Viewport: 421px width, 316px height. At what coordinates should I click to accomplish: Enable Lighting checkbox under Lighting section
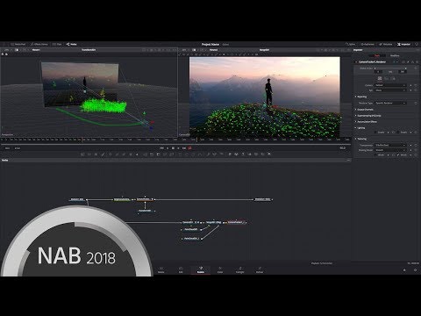(x=375, y=133)
